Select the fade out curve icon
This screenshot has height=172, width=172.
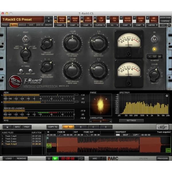87,135
